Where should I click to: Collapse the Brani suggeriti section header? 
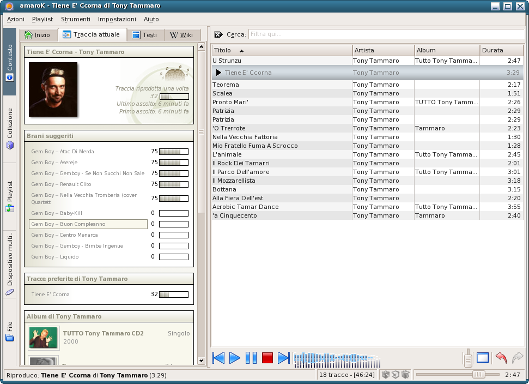[x=109, y=136]
